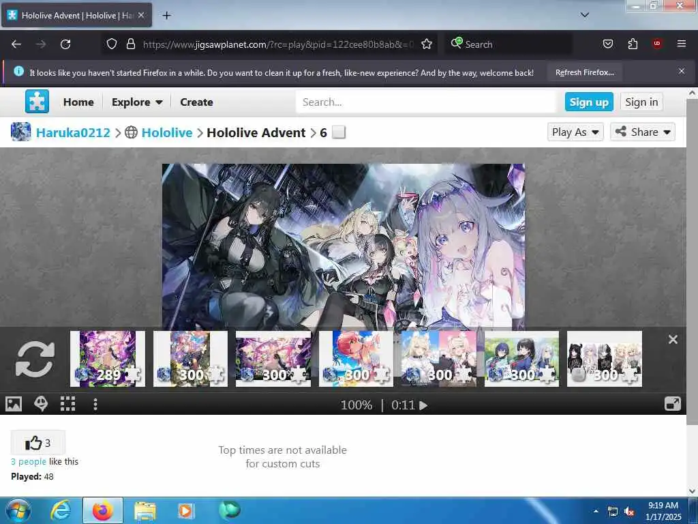The width and height of the screenshot is (698, 524).
Task: Enter fullscreen with the expand icon
Action: [672, 404]
